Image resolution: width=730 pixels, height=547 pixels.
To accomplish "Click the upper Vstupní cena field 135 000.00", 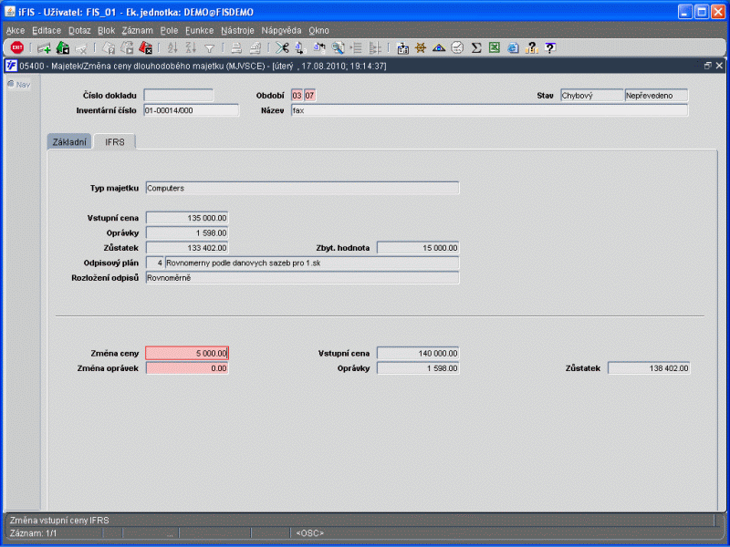I will click(187, 218).
